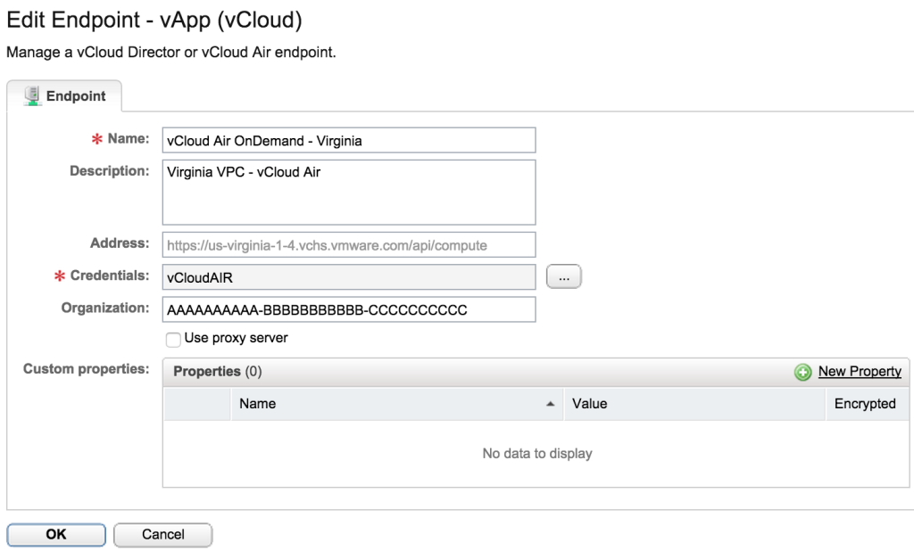Image resolution: width=914 pixels, height=559 pixels.
Task: Click the Cancel button
Action: point(162,534)
